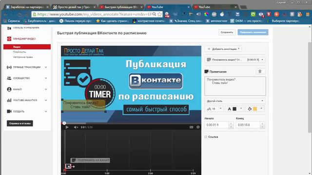Click the colorful wheel extension icon
The height and width of the screenshot is (175, 312).
tap(207, 14)
